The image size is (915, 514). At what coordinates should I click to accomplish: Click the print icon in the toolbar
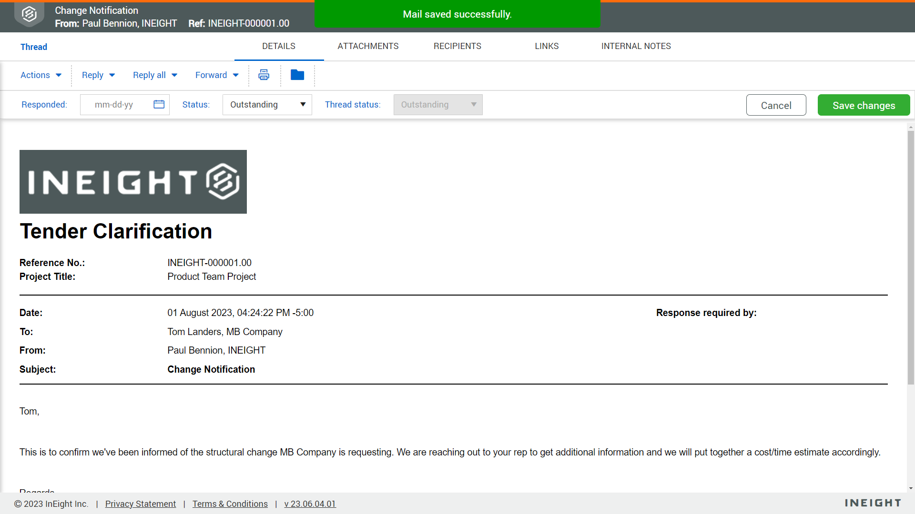[264, 75]
